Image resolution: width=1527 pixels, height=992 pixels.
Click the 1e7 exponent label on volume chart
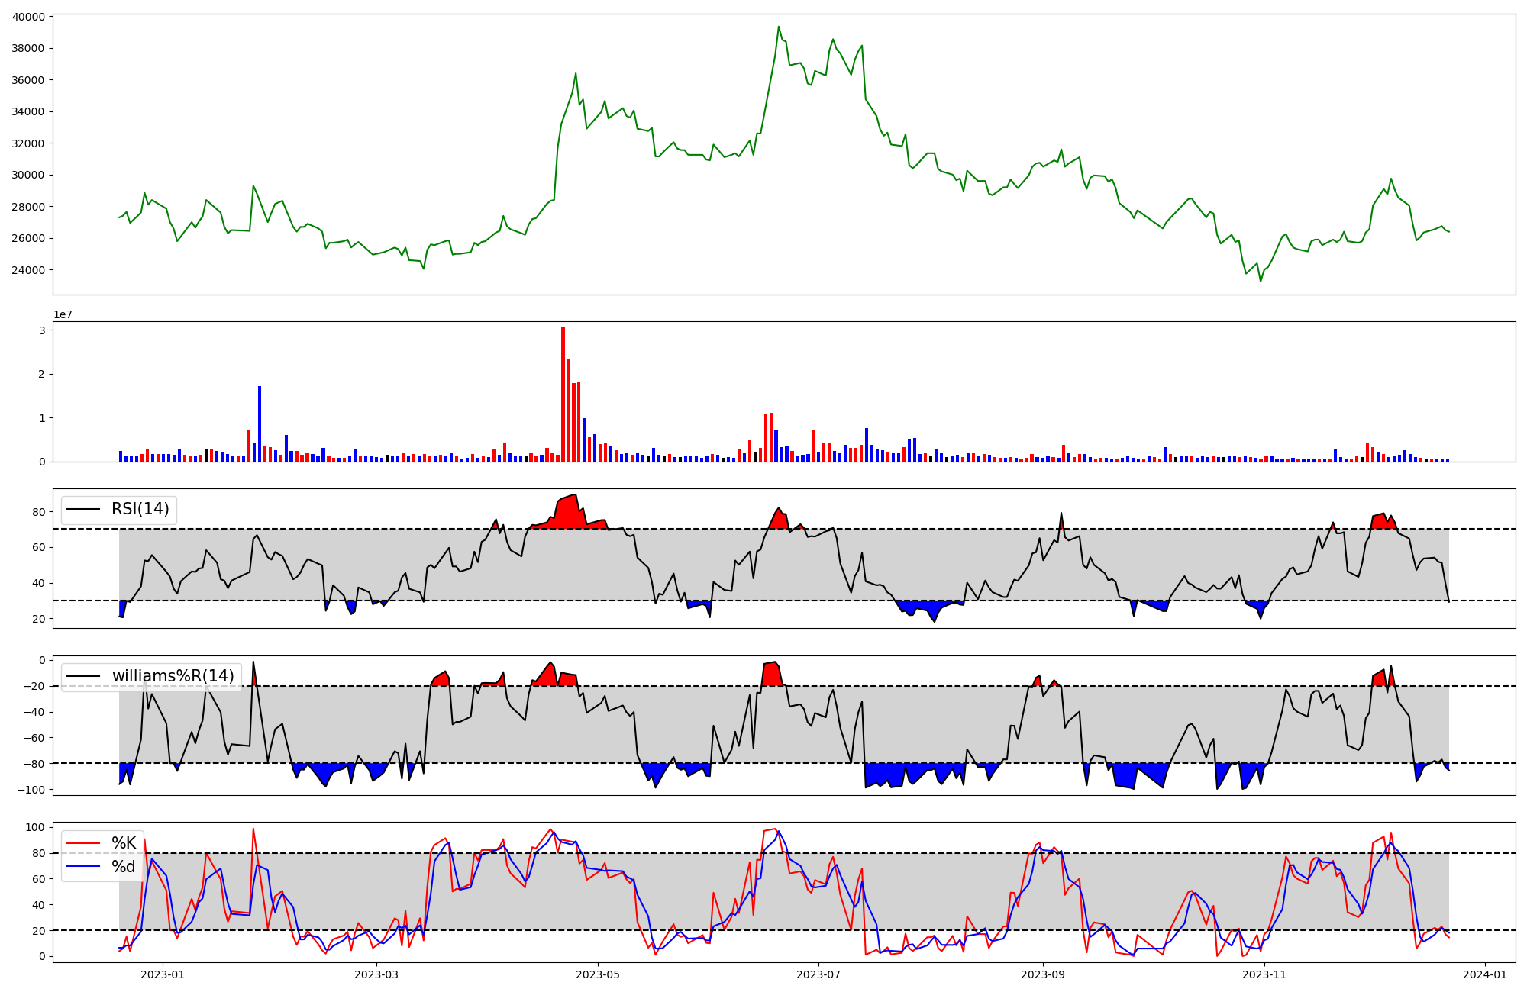click(63, 314)
